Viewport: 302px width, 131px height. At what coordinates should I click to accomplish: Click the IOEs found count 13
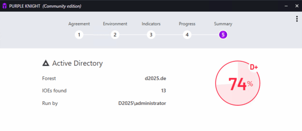[x=163, y=91]
